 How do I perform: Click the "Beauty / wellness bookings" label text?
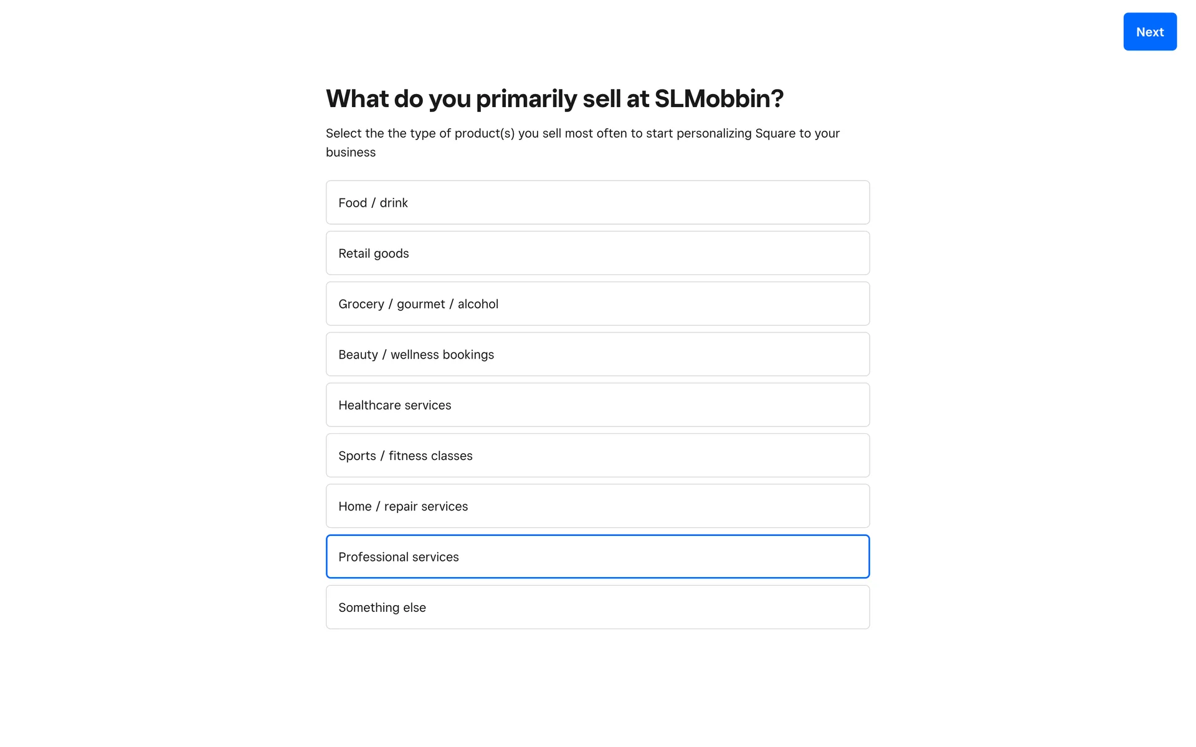pyautogui.click(x=416, y=355)
